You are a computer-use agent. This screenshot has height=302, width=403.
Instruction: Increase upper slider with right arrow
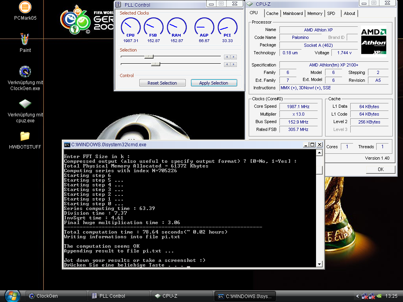[x=234, y=57]
